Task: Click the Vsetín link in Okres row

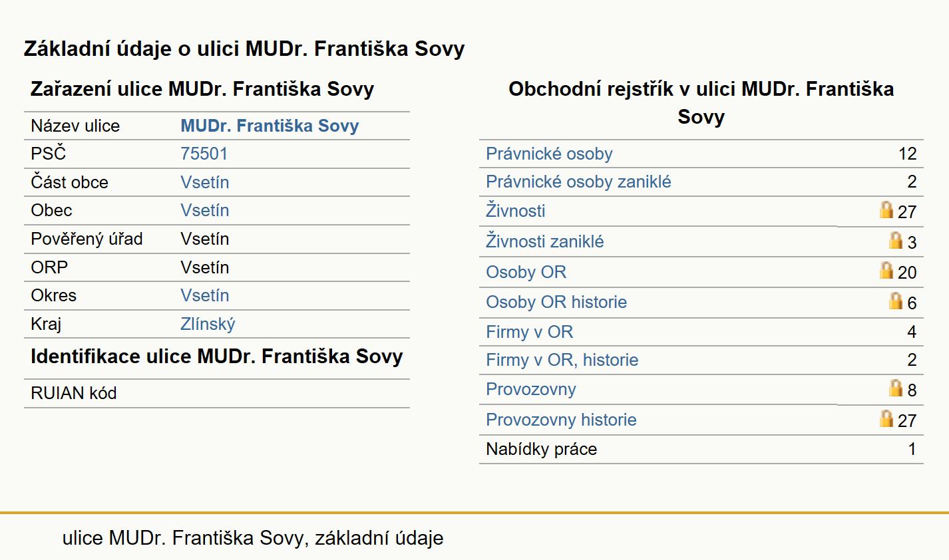Action: click(205, 295)
